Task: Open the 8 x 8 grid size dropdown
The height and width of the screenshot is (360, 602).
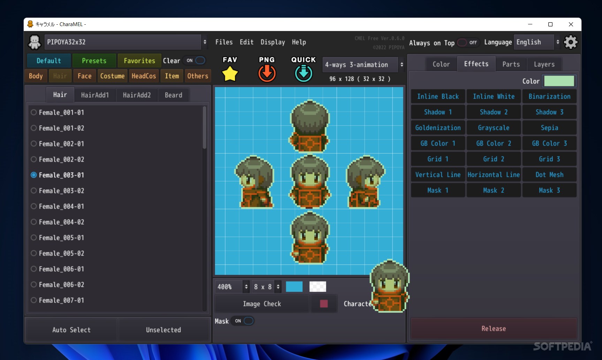Action: (x=267, y=287)
